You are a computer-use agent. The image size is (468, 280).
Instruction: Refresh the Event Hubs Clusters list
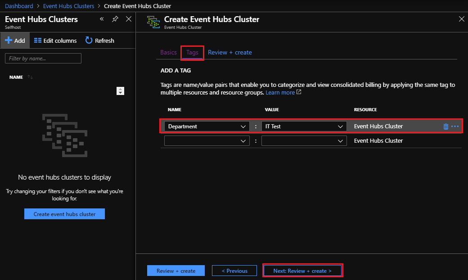point(99,41)
